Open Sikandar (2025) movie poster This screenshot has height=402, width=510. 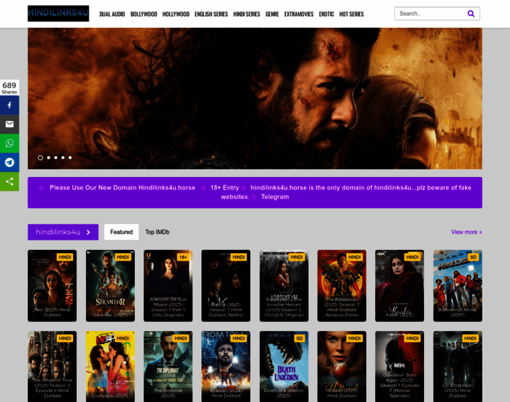[110, 285]
